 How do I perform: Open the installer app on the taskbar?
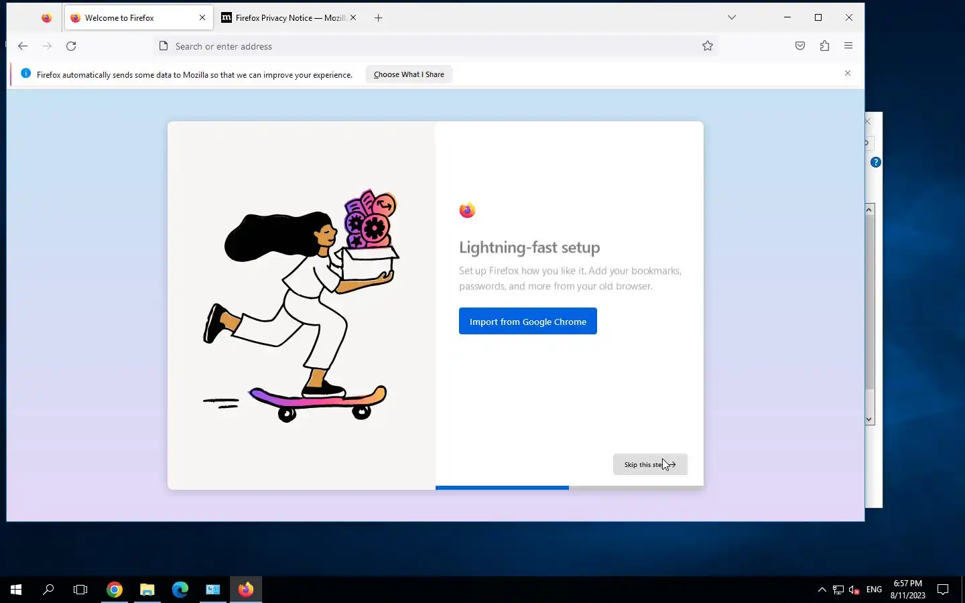click(x=213, y=590)
